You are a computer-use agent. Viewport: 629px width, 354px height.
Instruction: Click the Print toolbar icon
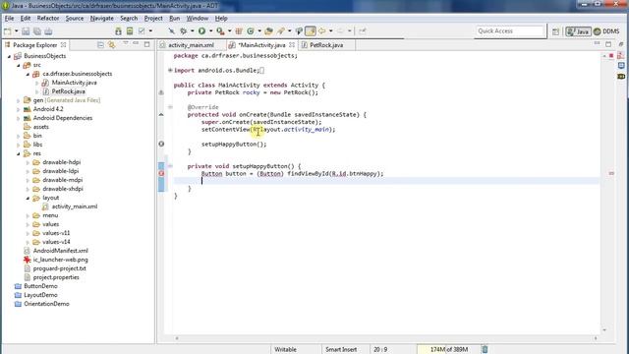(48, 31)
